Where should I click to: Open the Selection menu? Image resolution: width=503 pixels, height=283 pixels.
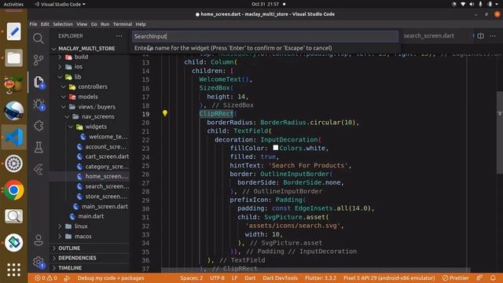click(63, 24)
